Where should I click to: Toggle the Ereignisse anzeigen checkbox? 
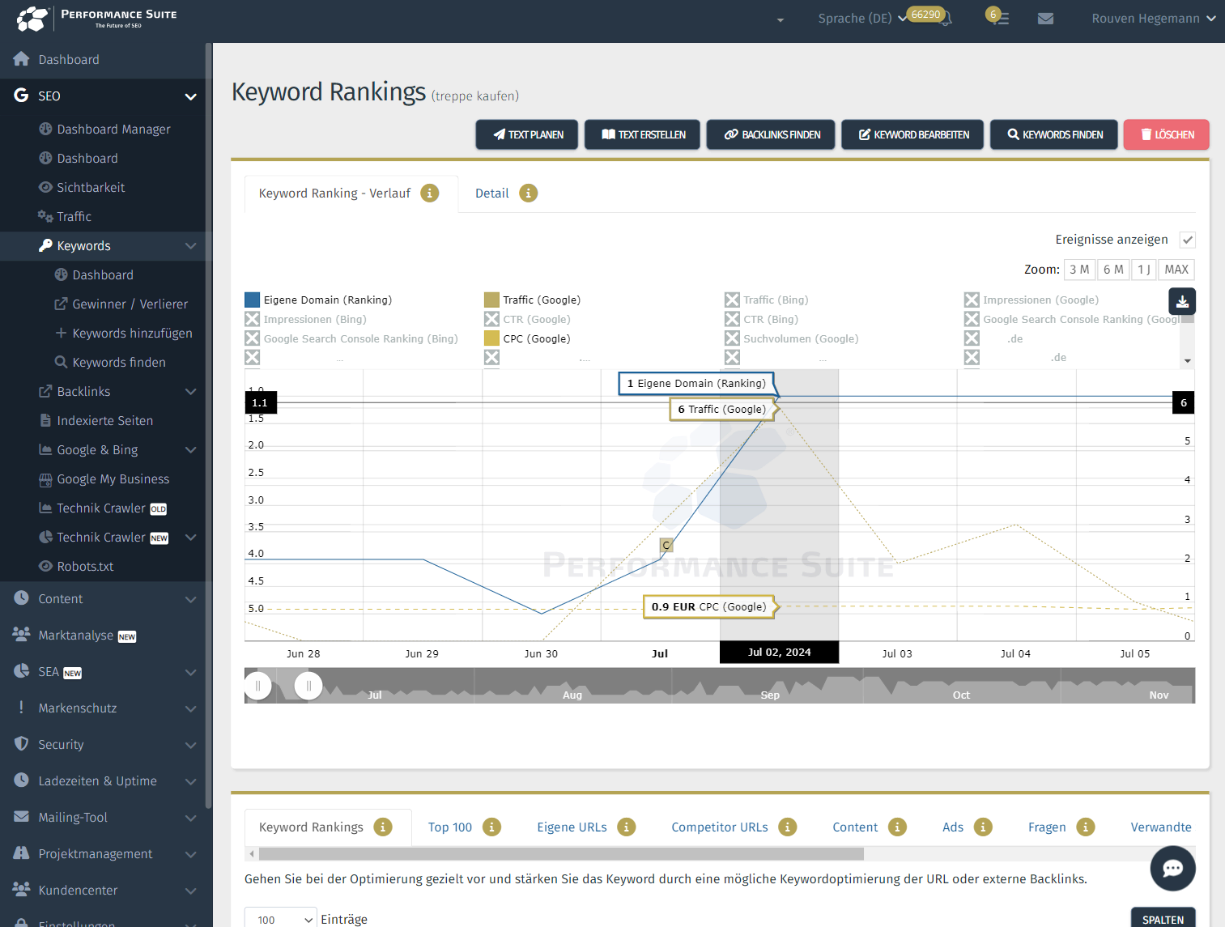1187,240
